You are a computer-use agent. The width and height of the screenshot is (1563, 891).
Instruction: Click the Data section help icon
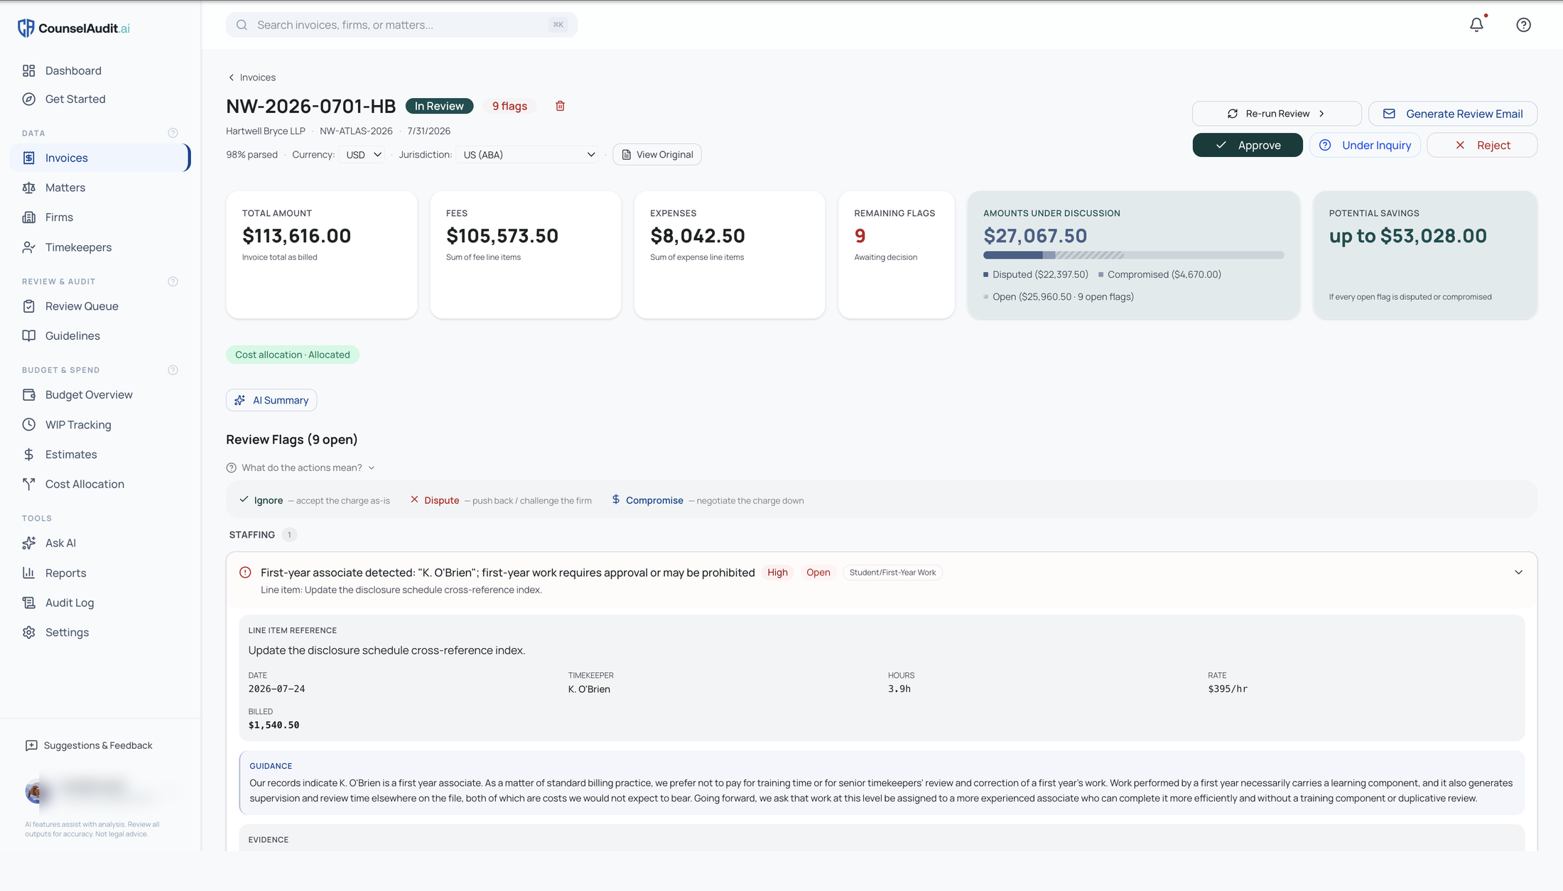(x=173, y=133)
